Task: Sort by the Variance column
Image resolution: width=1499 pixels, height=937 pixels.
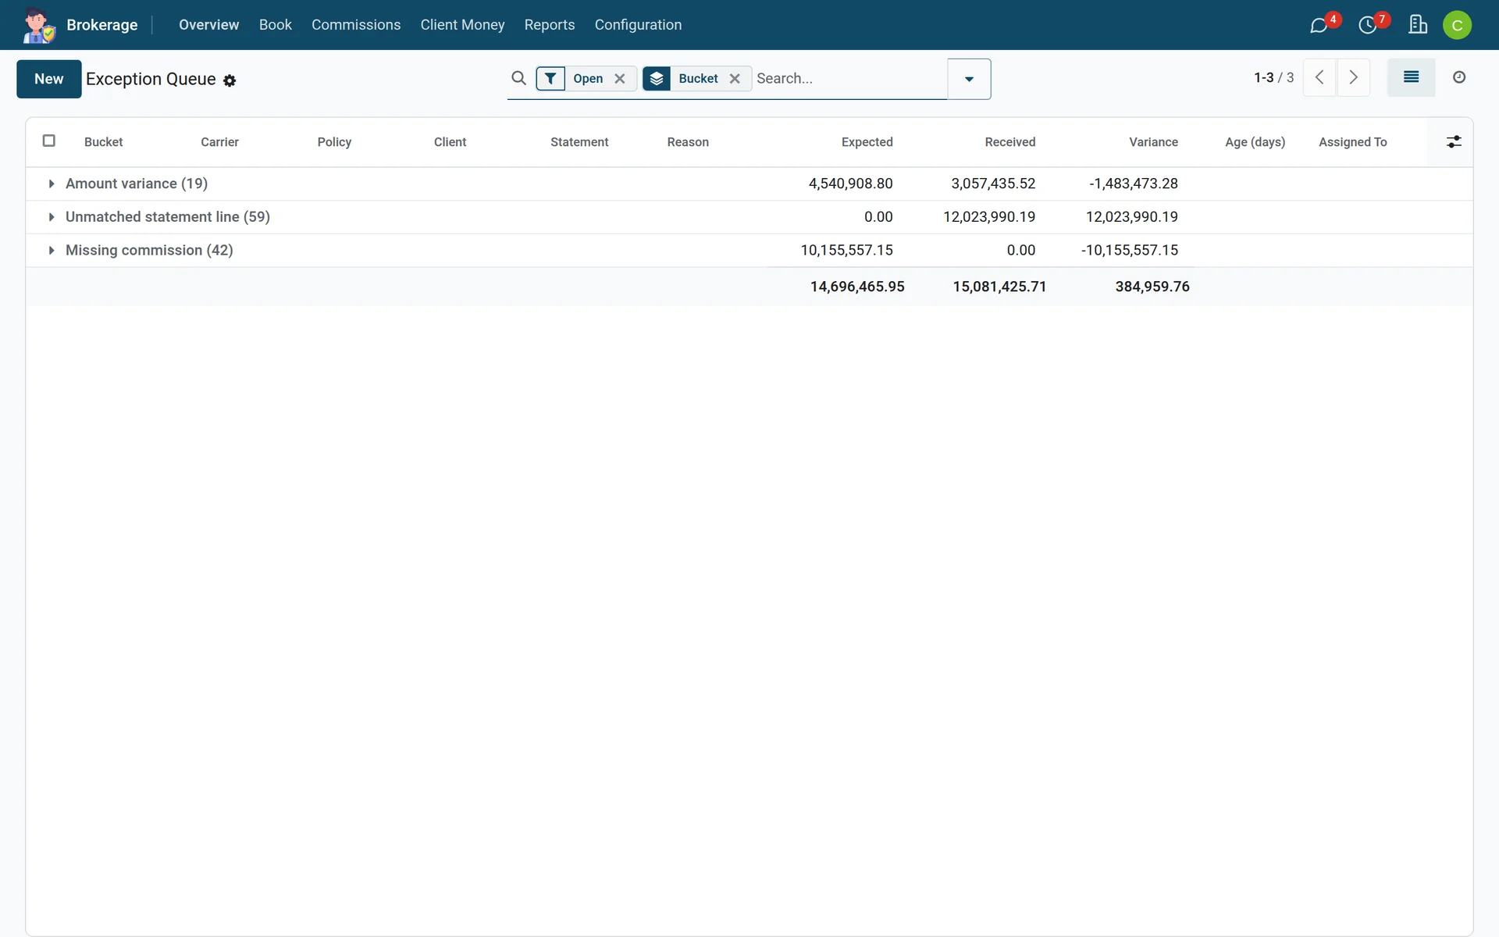Action: (1153, 142)
